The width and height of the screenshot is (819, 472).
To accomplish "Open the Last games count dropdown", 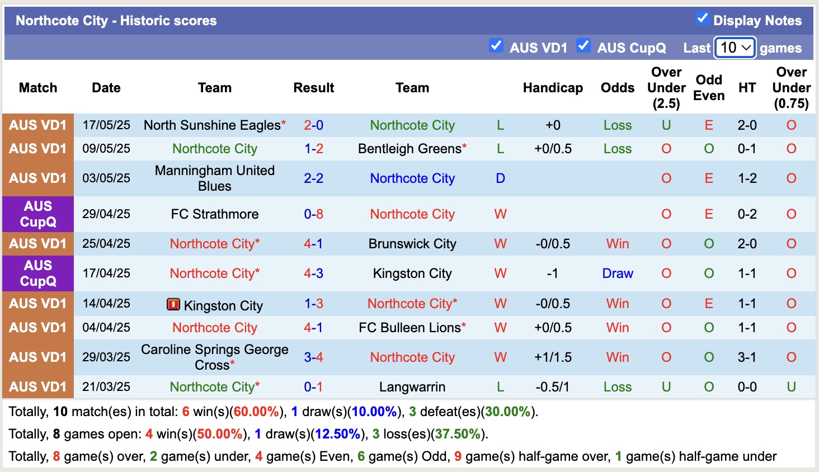I will click(735, 48).
